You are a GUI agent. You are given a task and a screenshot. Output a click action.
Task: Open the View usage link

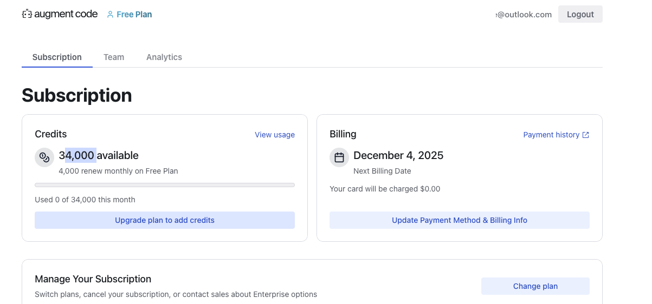[275, 135]
